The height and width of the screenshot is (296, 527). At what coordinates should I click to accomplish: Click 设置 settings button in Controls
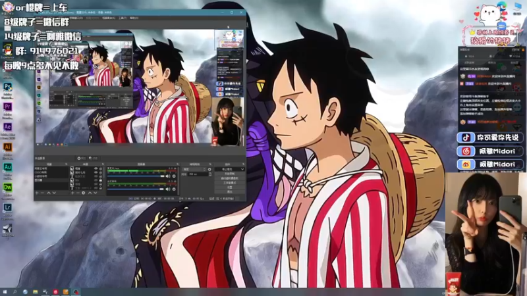pos(229,187)
